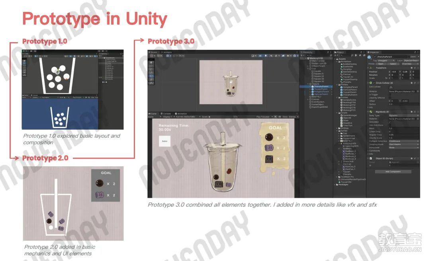The height and width of the screenshot is (261, 430).
Task: Open the Project panel tab
Action: click(339, 52)
